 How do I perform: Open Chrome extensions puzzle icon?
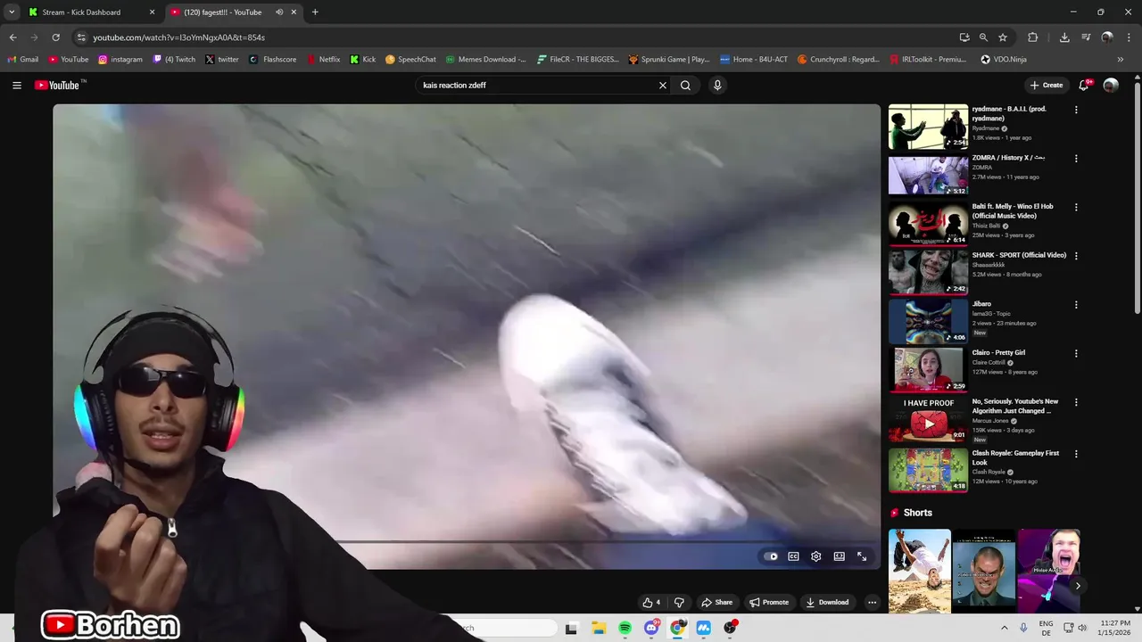coord(1033,37)
